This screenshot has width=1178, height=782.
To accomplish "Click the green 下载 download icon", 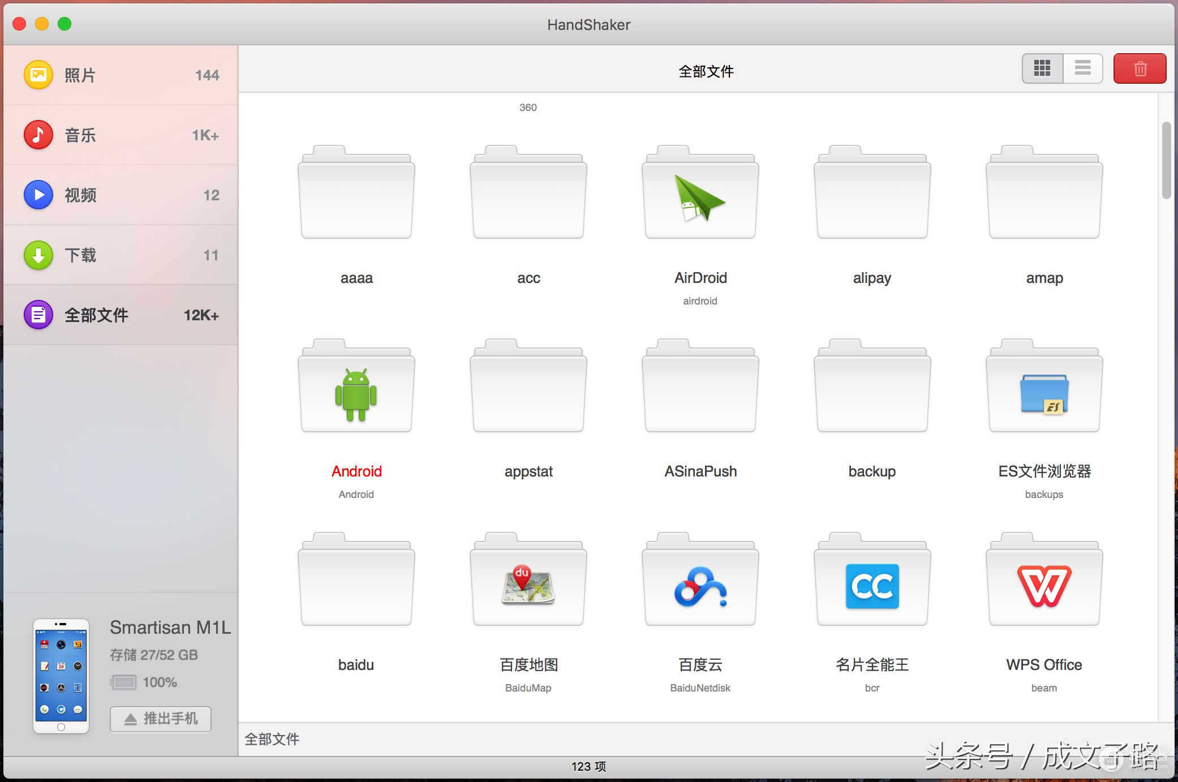I will [38, 255].
